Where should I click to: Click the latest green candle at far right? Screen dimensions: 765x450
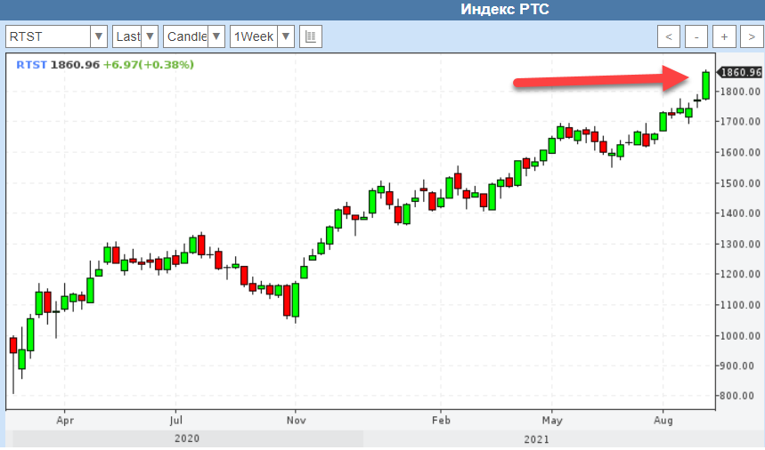click(x=705, y=85)
